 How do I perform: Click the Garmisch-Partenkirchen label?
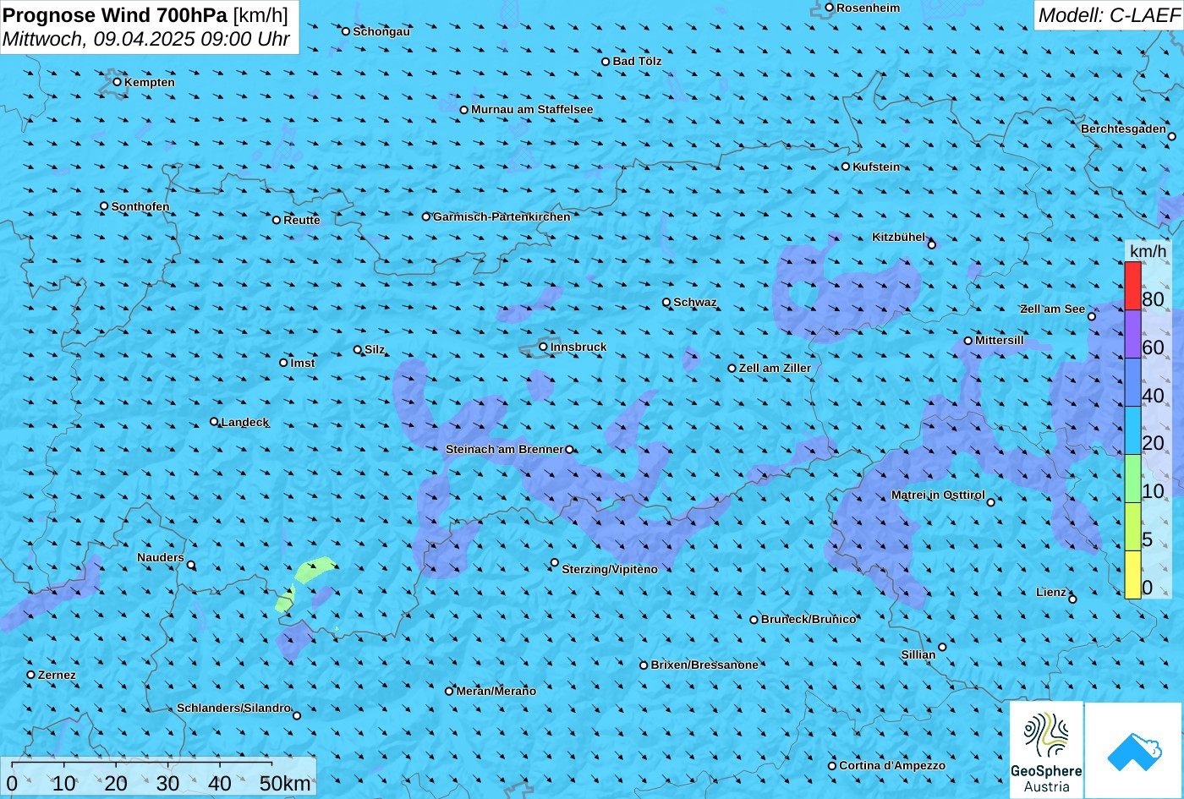point(502,216)
